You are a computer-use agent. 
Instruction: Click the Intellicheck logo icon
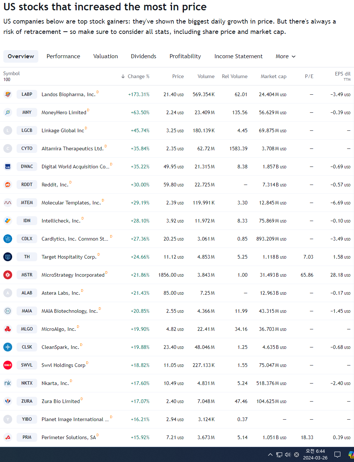(8, 221)
